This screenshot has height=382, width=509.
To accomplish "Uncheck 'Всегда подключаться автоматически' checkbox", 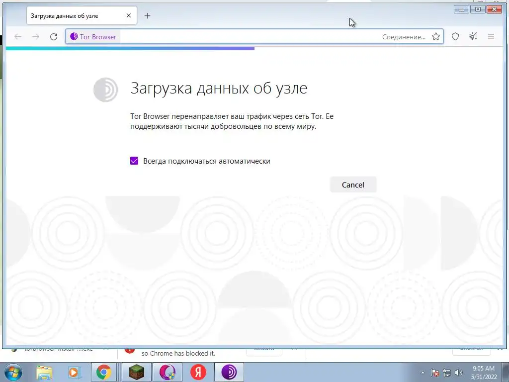I will (134, 161).
